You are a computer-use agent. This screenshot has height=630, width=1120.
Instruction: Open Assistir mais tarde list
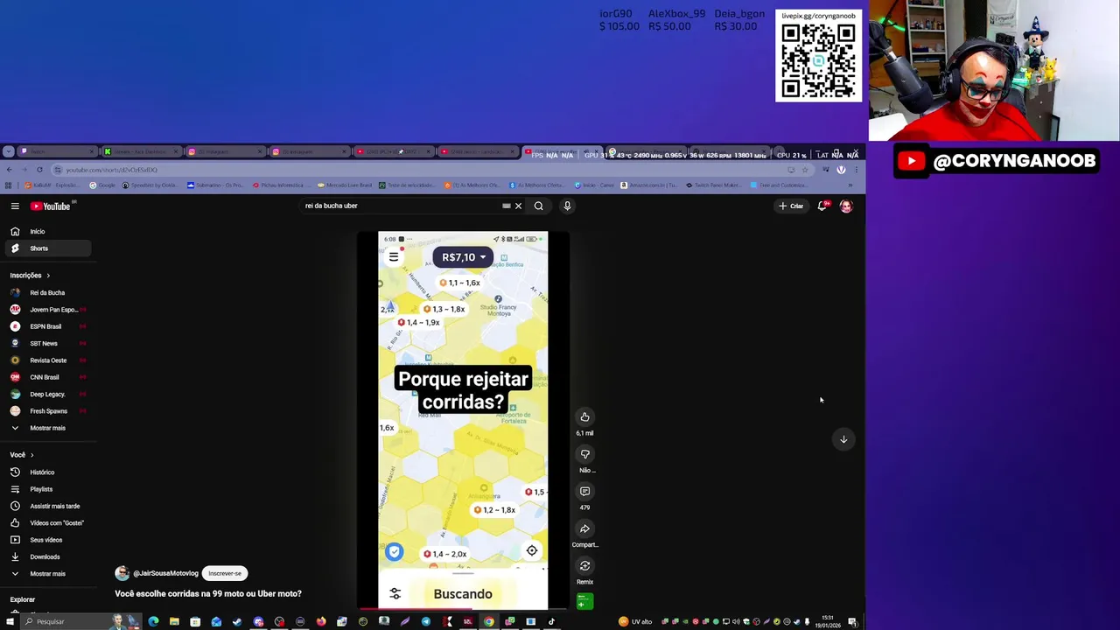(48, 507)
